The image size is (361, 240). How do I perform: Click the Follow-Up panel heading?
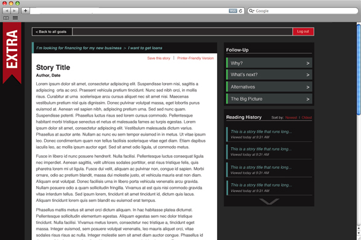pos(237,50)
